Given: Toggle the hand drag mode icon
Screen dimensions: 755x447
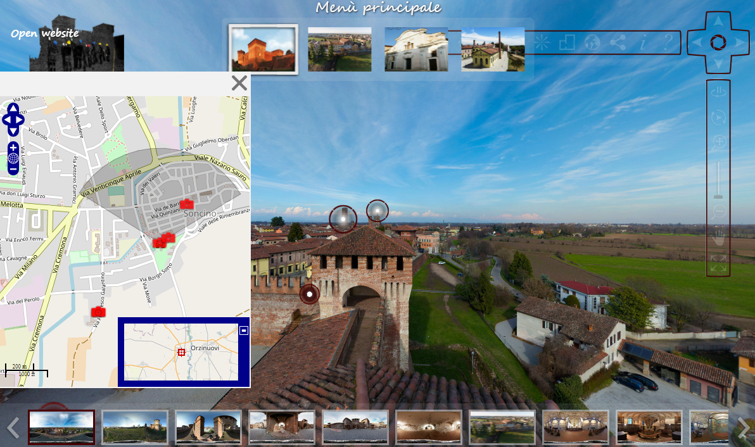Looking at the screenshot, I should click(718, 239).
